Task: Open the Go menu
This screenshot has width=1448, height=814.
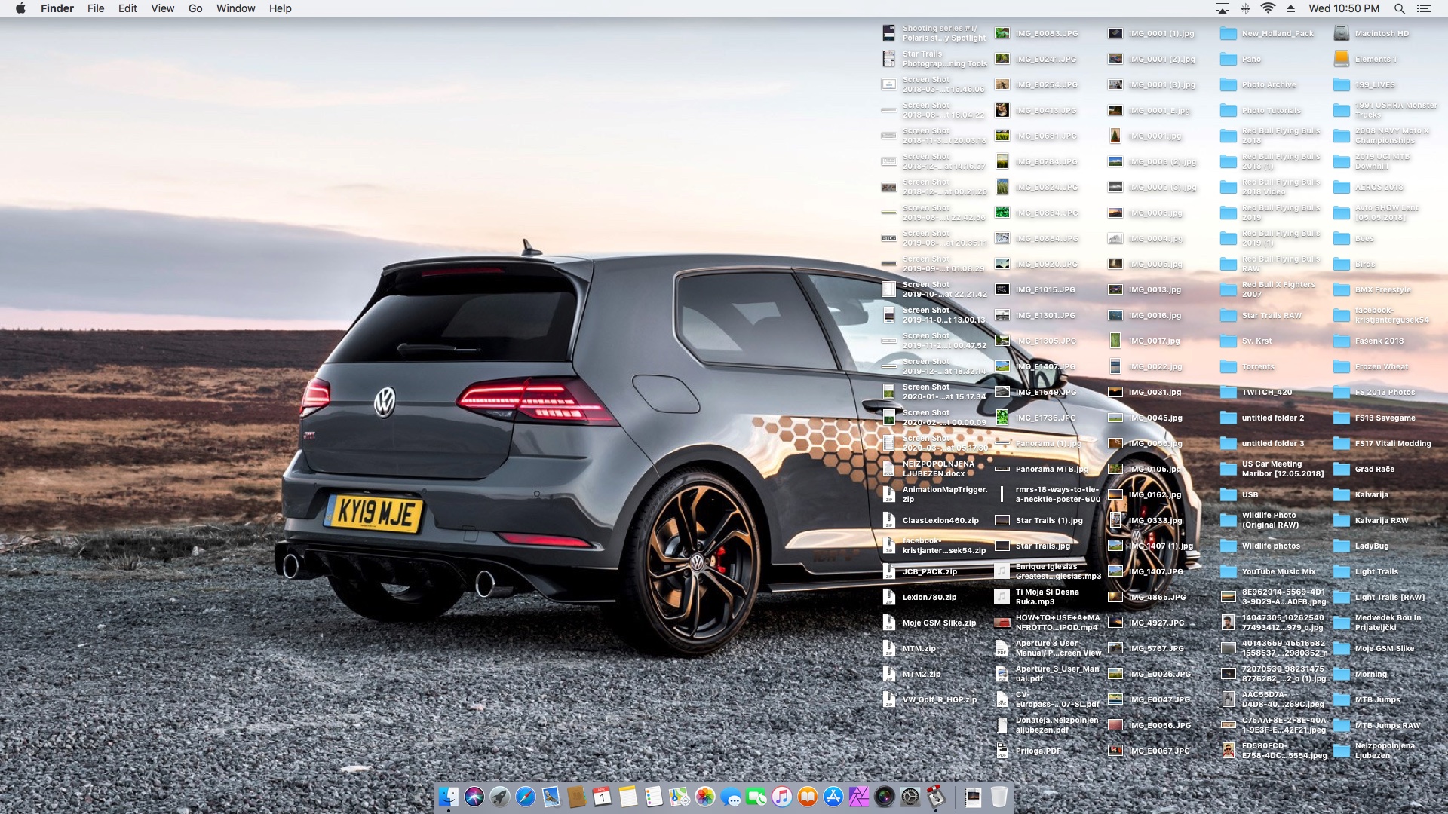Action: point(195,8)
